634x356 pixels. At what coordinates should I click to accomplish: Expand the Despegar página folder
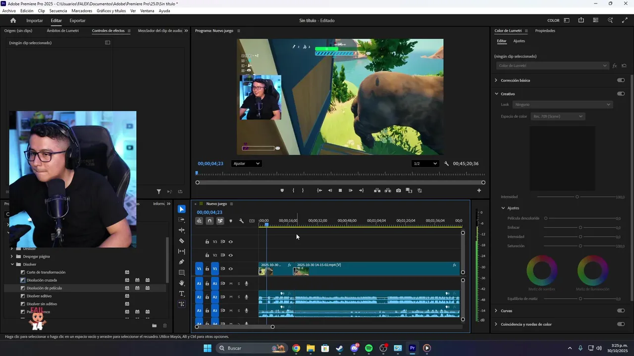(12, 257)
